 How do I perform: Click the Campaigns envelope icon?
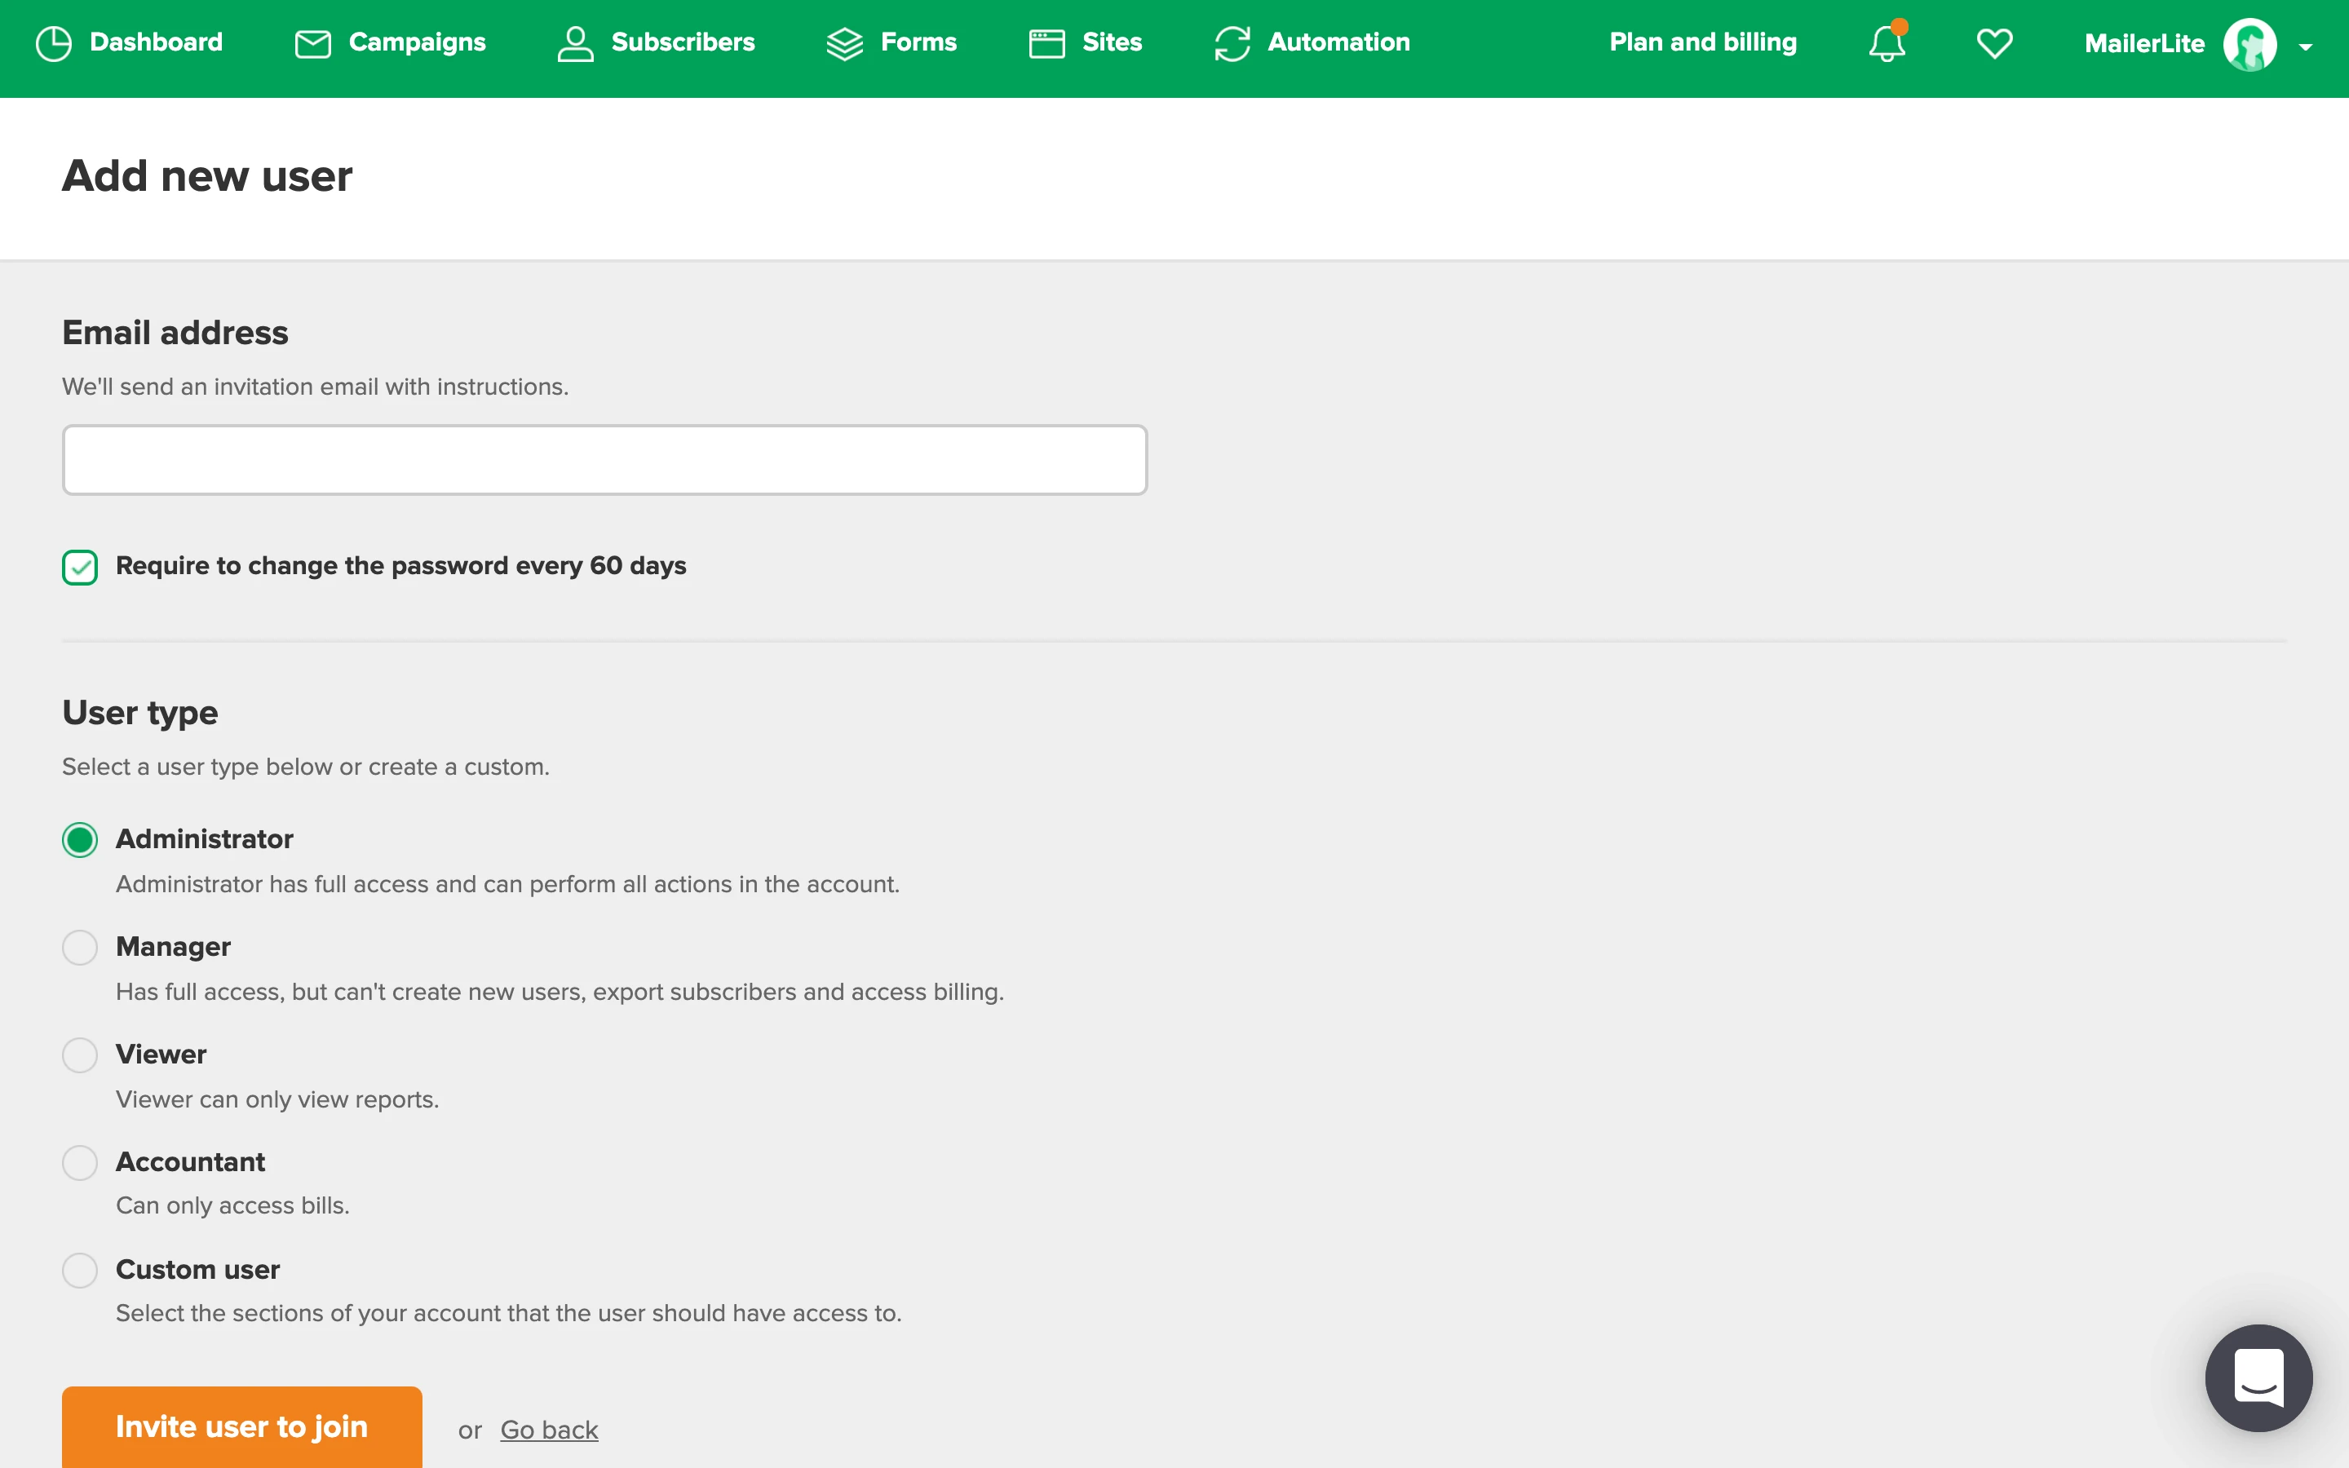pyautogui.click(x=312, y=44)
